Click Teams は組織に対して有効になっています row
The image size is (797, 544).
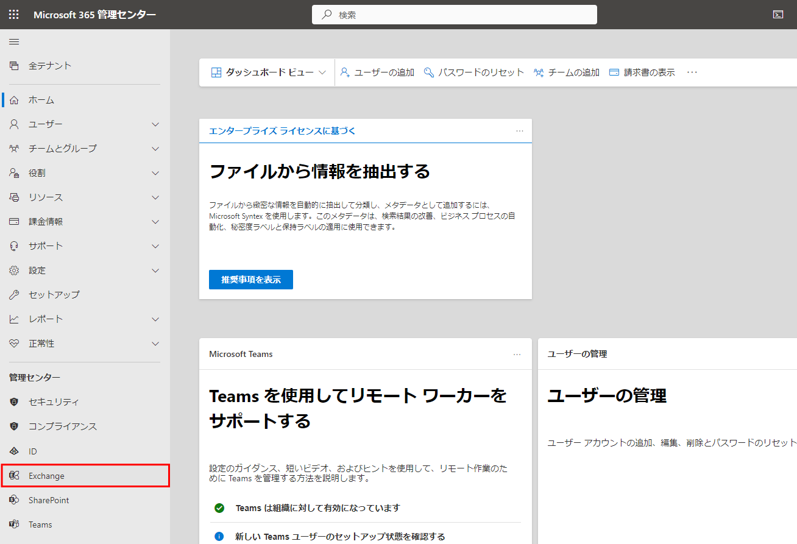tap(366, 508)
